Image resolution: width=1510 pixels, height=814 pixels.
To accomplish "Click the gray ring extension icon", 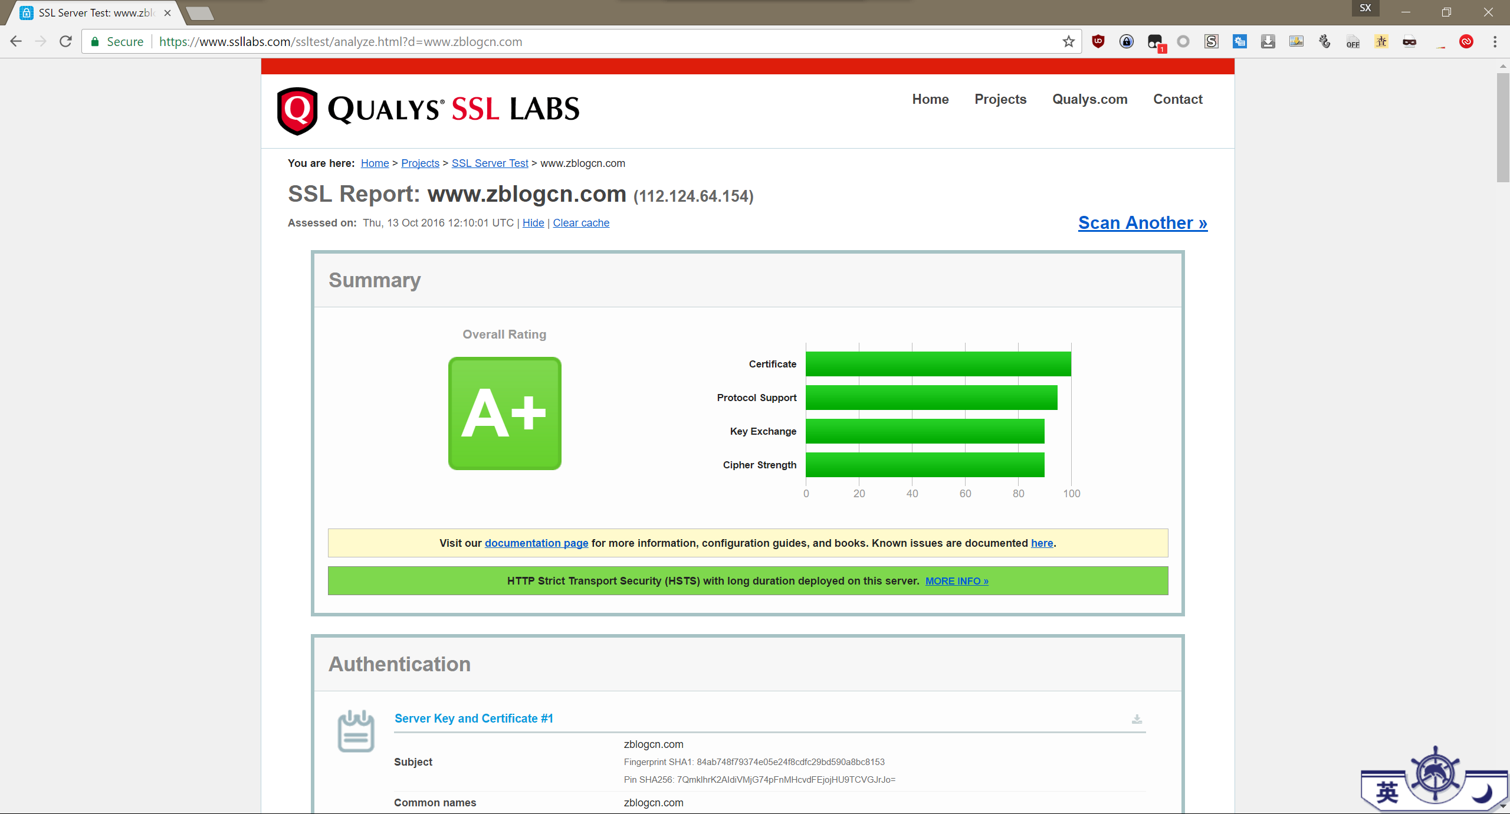I will click(x=1183, y=41).
